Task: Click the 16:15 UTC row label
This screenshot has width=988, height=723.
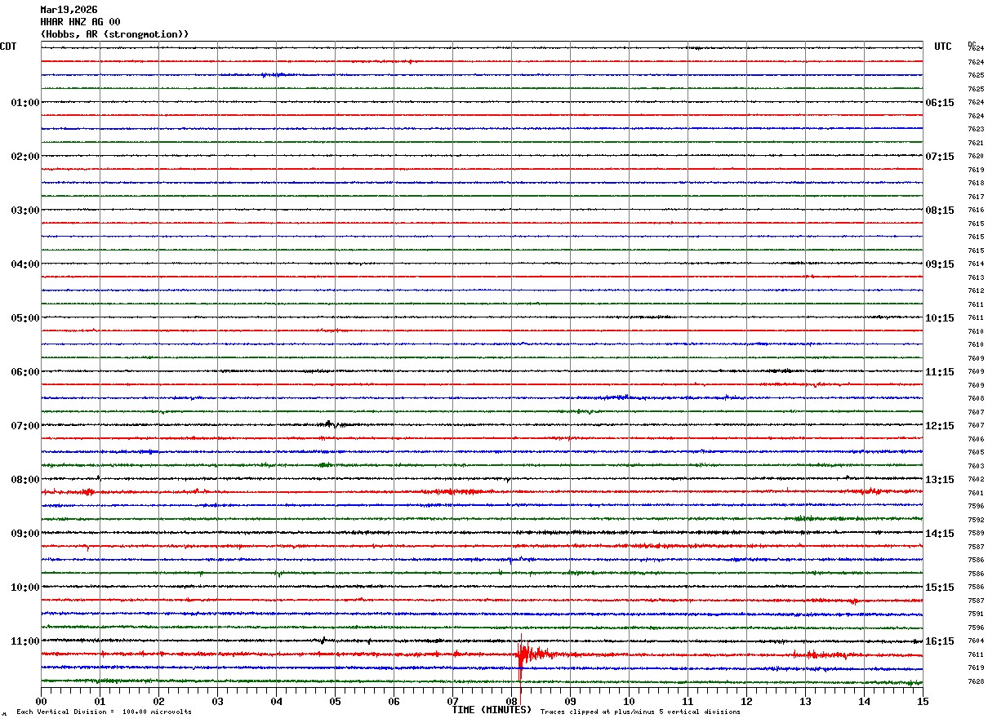Action: (940, 641)
